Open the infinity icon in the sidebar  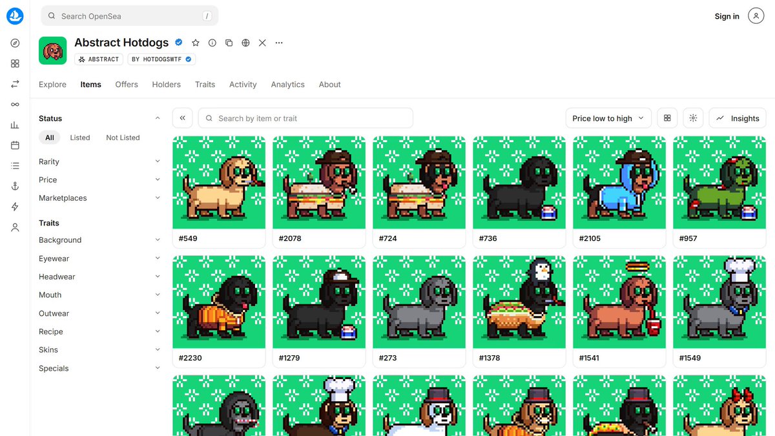pyautogui.click(x=15, y=105)
